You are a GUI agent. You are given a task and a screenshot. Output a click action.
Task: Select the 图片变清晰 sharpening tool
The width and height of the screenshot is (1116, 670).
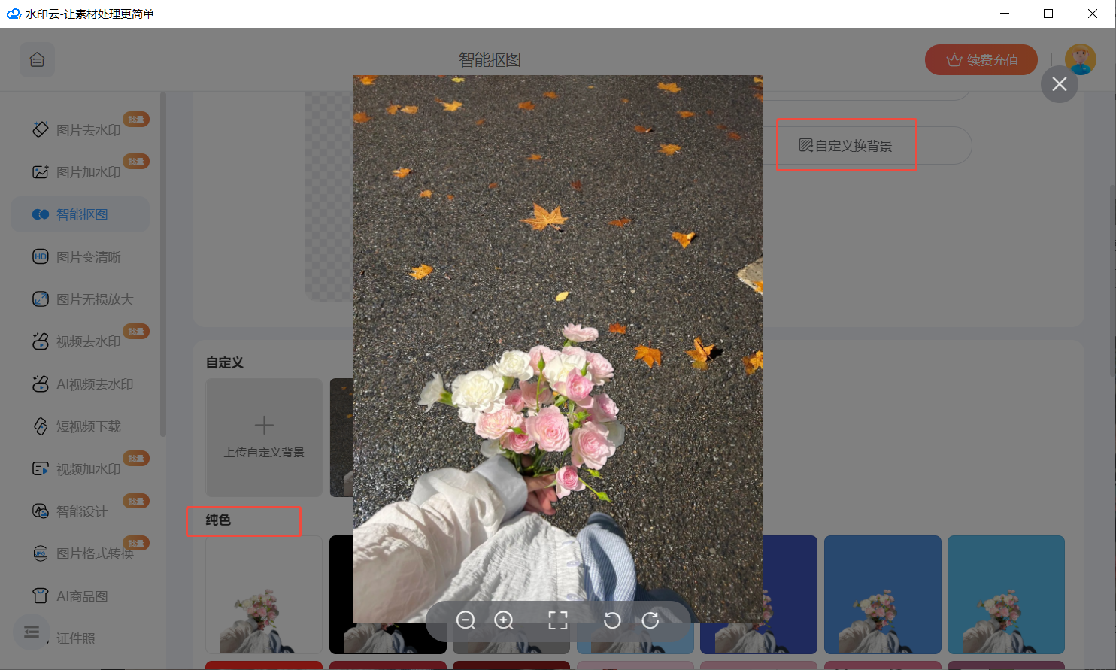79,256
